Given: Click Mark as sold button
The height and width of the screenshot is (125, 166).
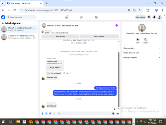Looking at the screenshot, I should [60, 36].
